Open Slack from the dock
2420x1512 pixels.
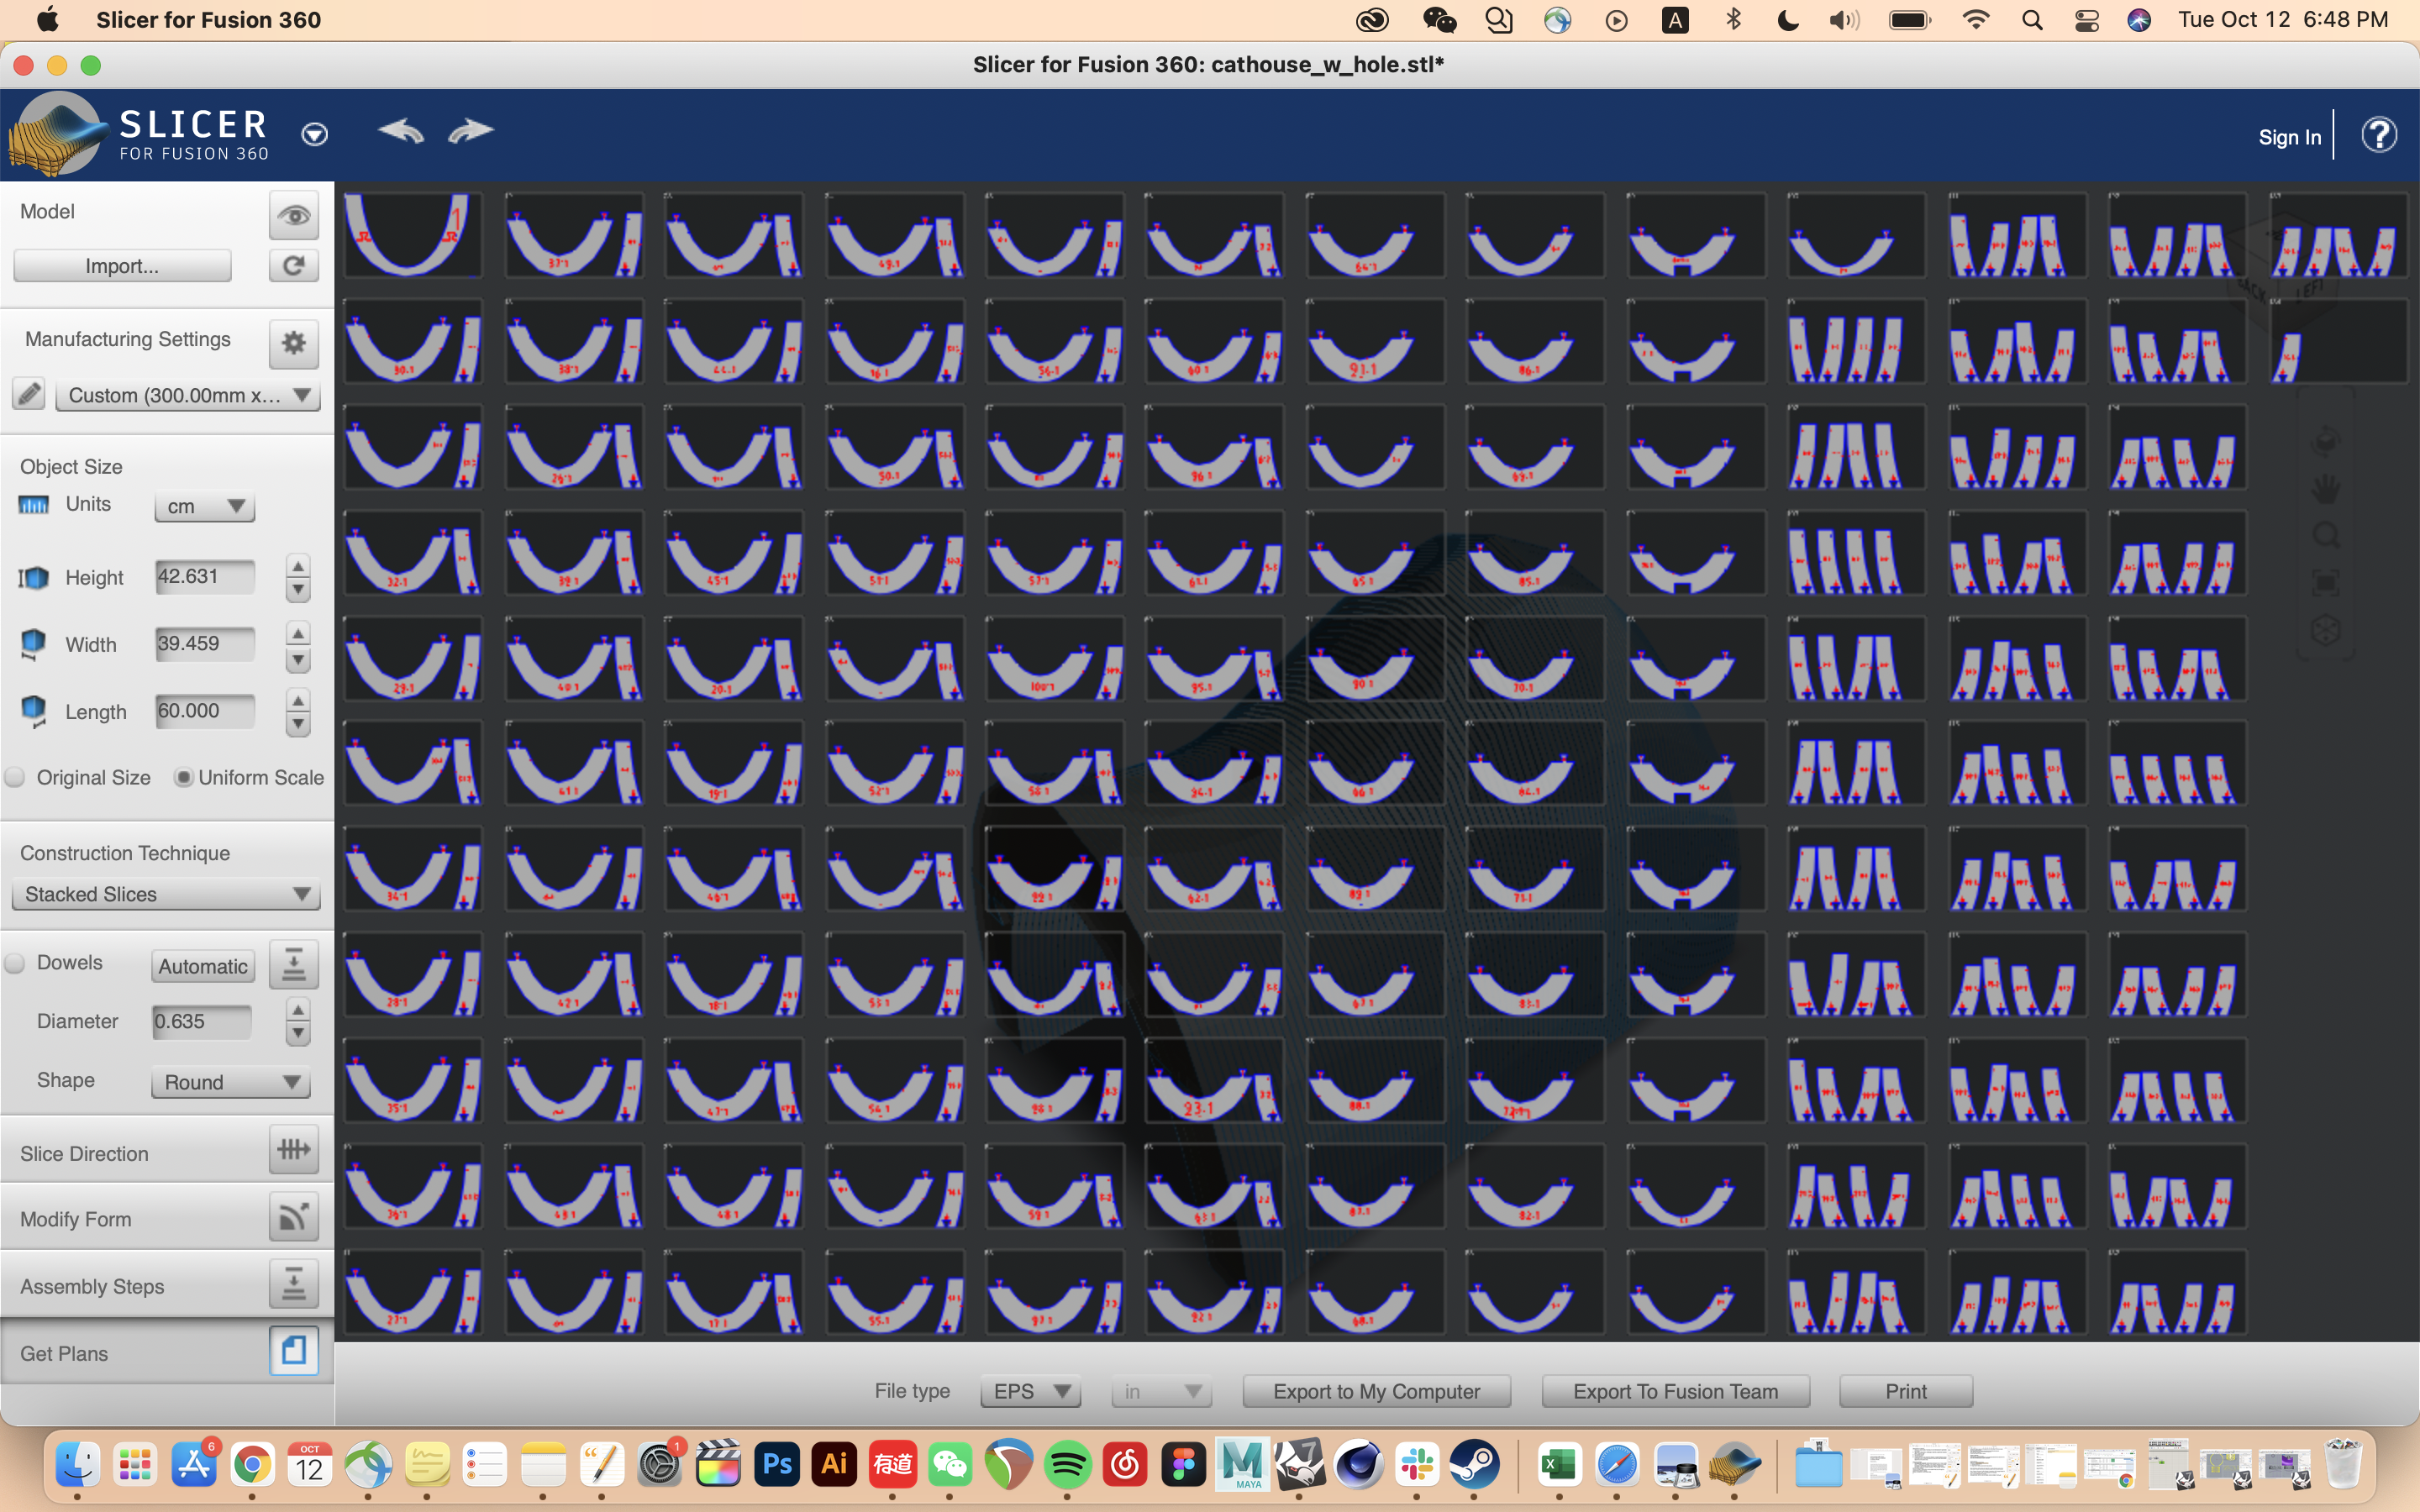(x=1417, y=1465)
